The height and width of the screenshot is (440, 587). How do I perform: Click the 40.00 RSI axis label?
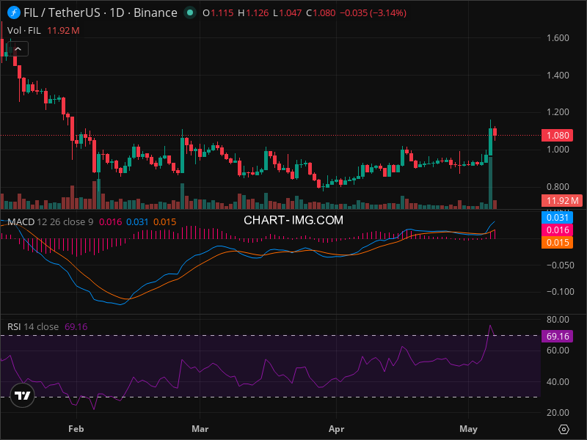click(558, 382)
